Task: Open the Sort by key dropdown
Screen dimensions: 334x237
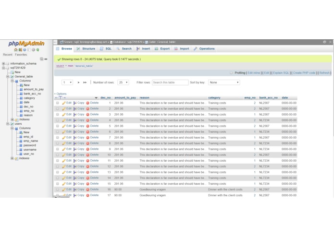Action: click(224, 83)
